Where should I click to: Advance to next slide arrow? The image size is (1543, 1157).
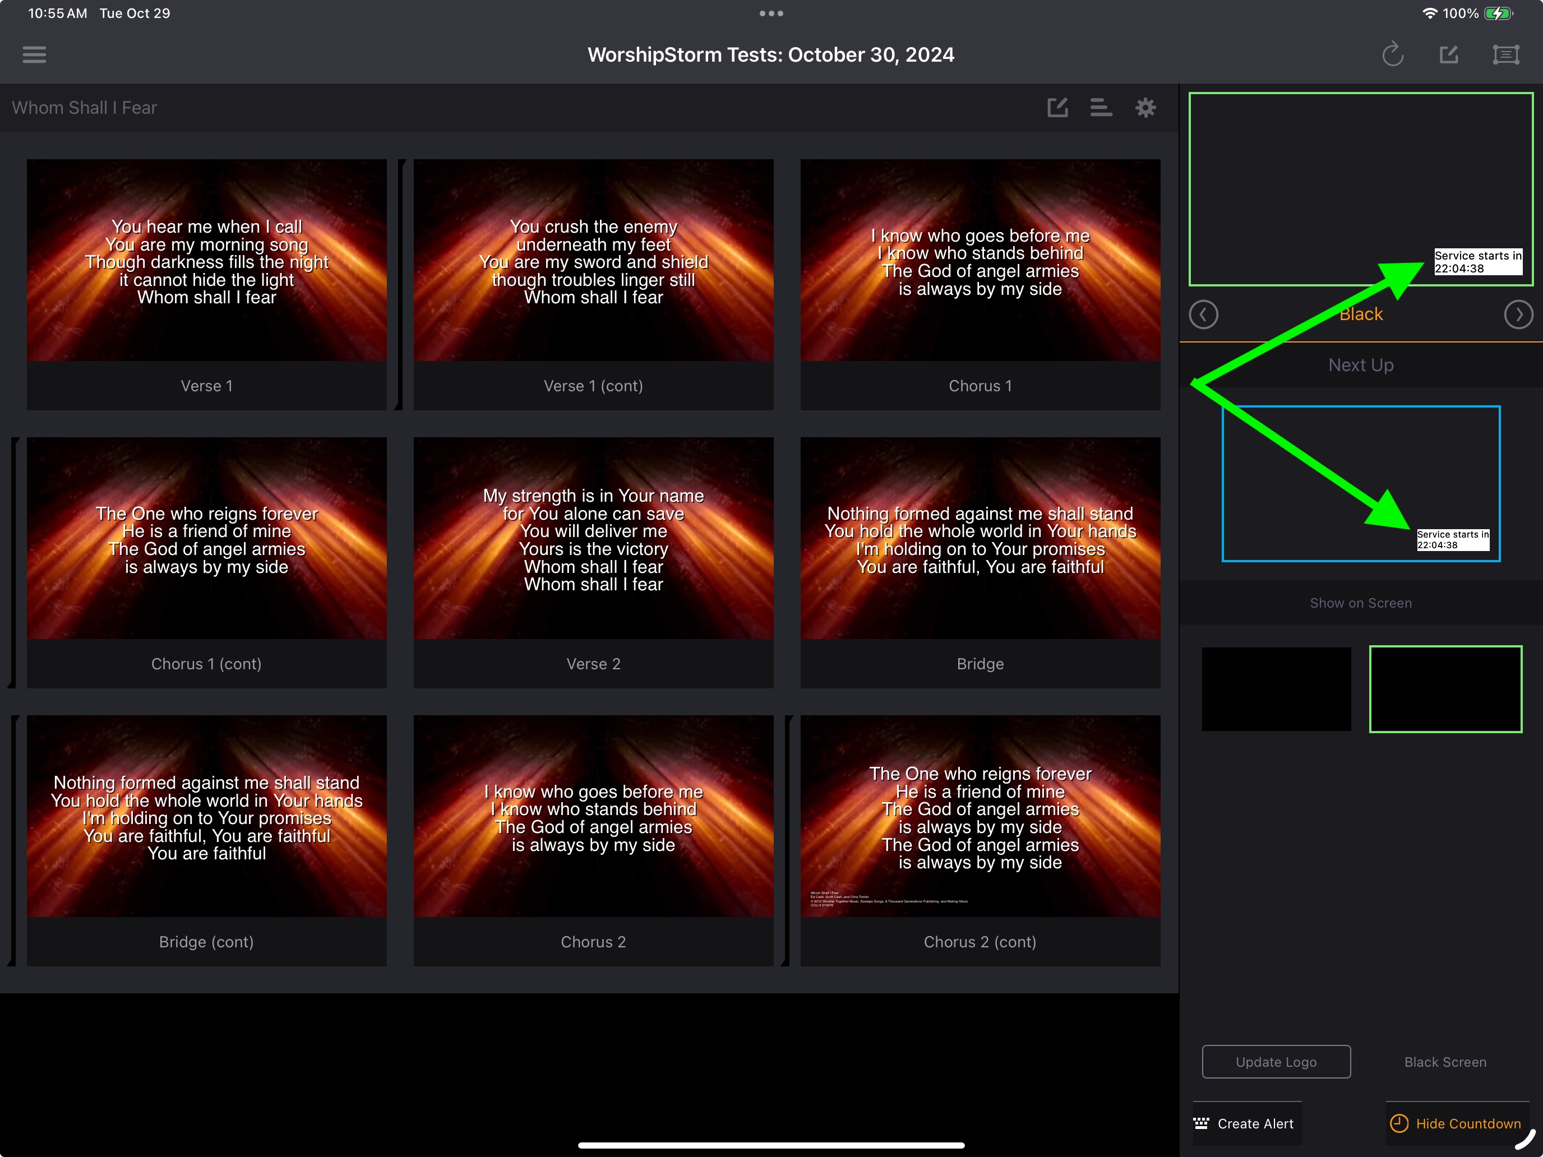tap(1518, 314)
